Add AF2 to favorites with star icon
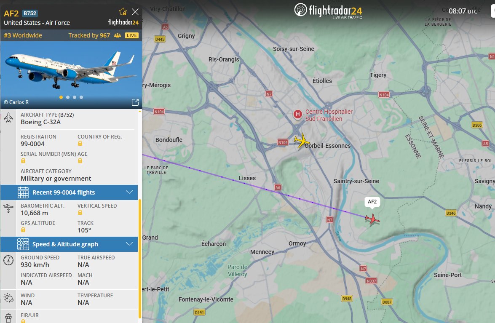 click(123, 12)
